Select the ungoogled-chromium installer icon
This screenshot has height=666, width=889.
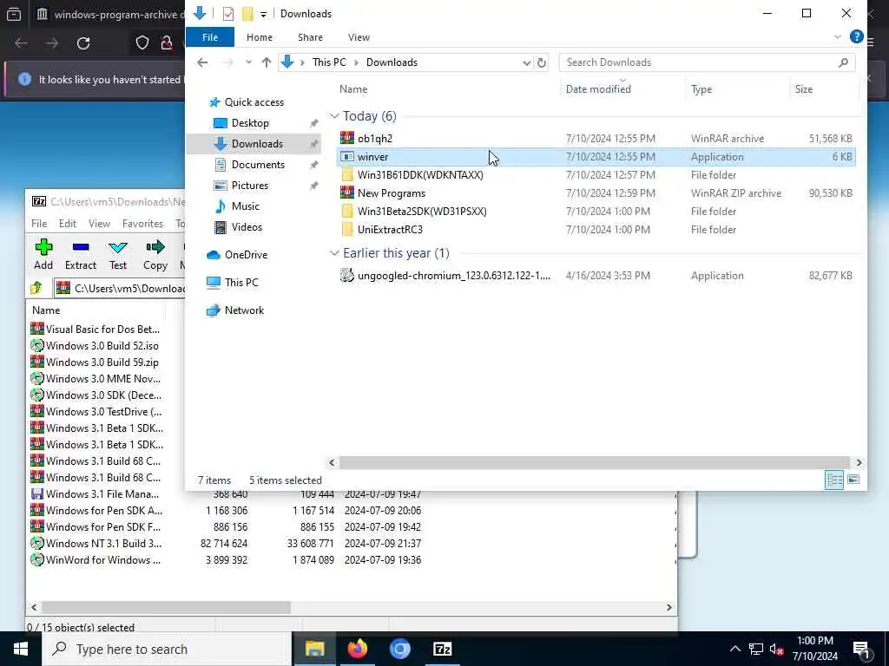(347, 275)
